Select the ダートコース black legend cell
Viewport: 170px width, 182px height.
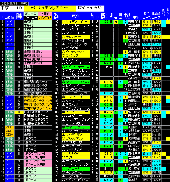pyautogui.click(x=31, y=18)
